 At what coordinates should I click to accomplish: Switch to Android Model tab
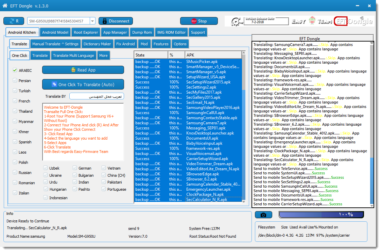[55, 32]
